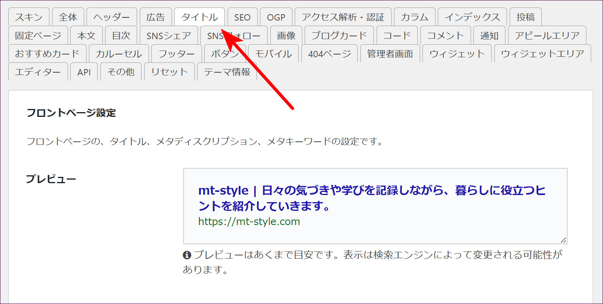Open the スキン tab
Viewport: 603px width, 304px height.
pos(28,17)
